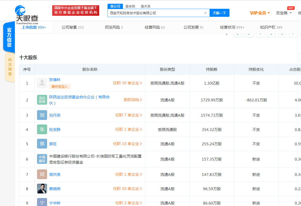
Task: Click 黄晓明's profile photo
Action: [x=42, y=189]
